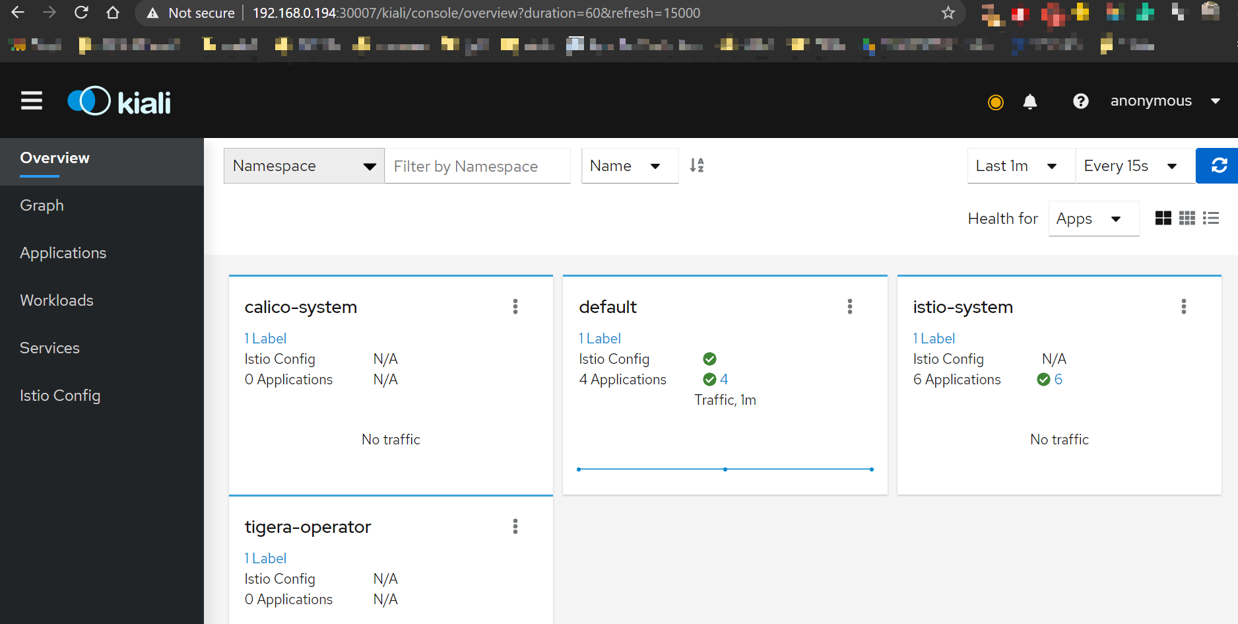Go to Graph in sidebar
1238x624 pixels.
(102, 205)
